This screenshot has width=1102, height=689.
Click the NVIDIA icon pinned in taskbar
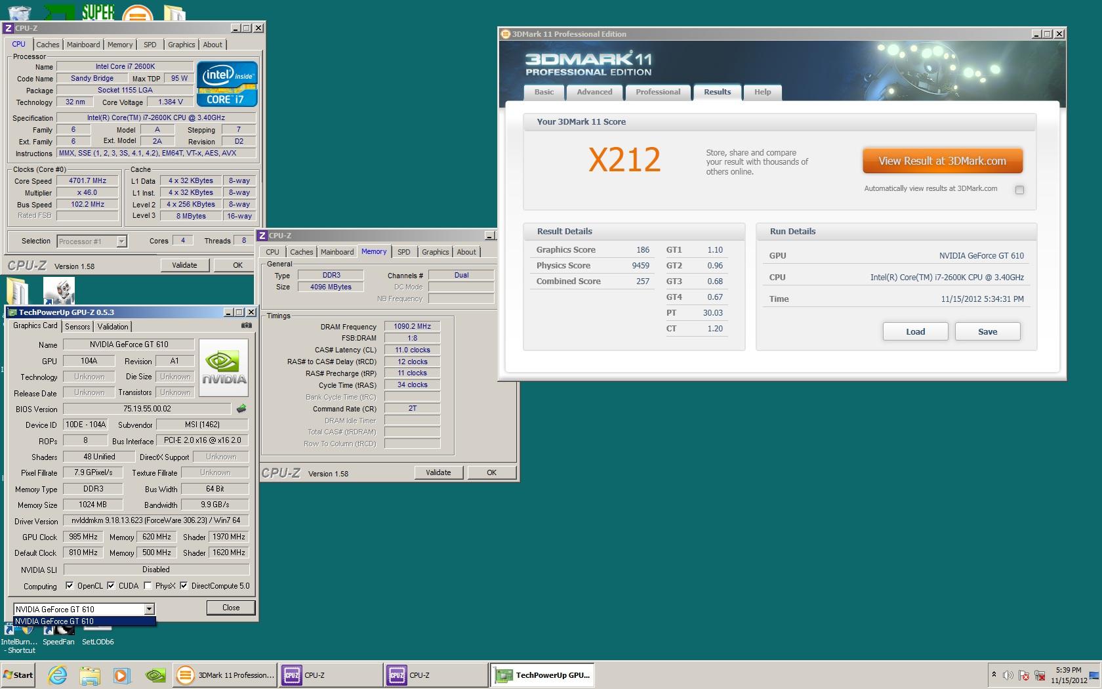pos(155,675)
